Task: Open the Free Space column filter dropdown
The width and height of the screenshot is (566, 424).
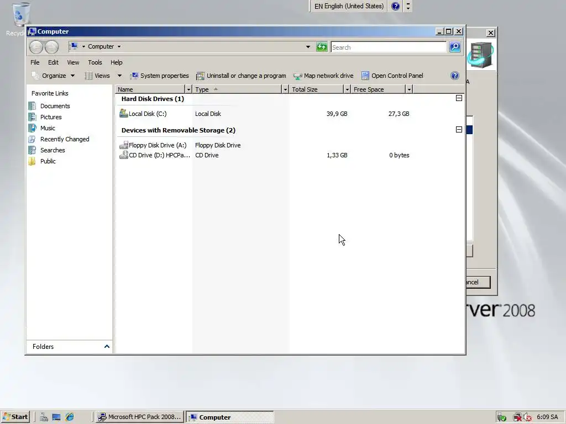Action: 409,89
